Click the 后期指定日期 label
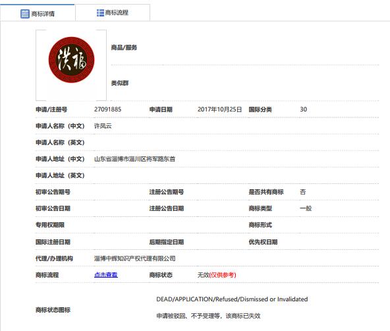Viewport: 390px width, 331px height. tap(167, 242)
